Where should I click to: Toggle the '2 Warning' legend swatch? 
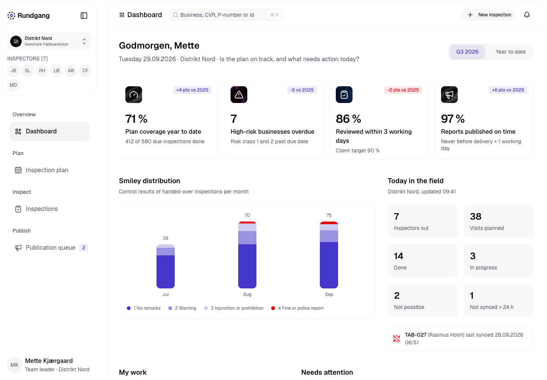[170, 308]
